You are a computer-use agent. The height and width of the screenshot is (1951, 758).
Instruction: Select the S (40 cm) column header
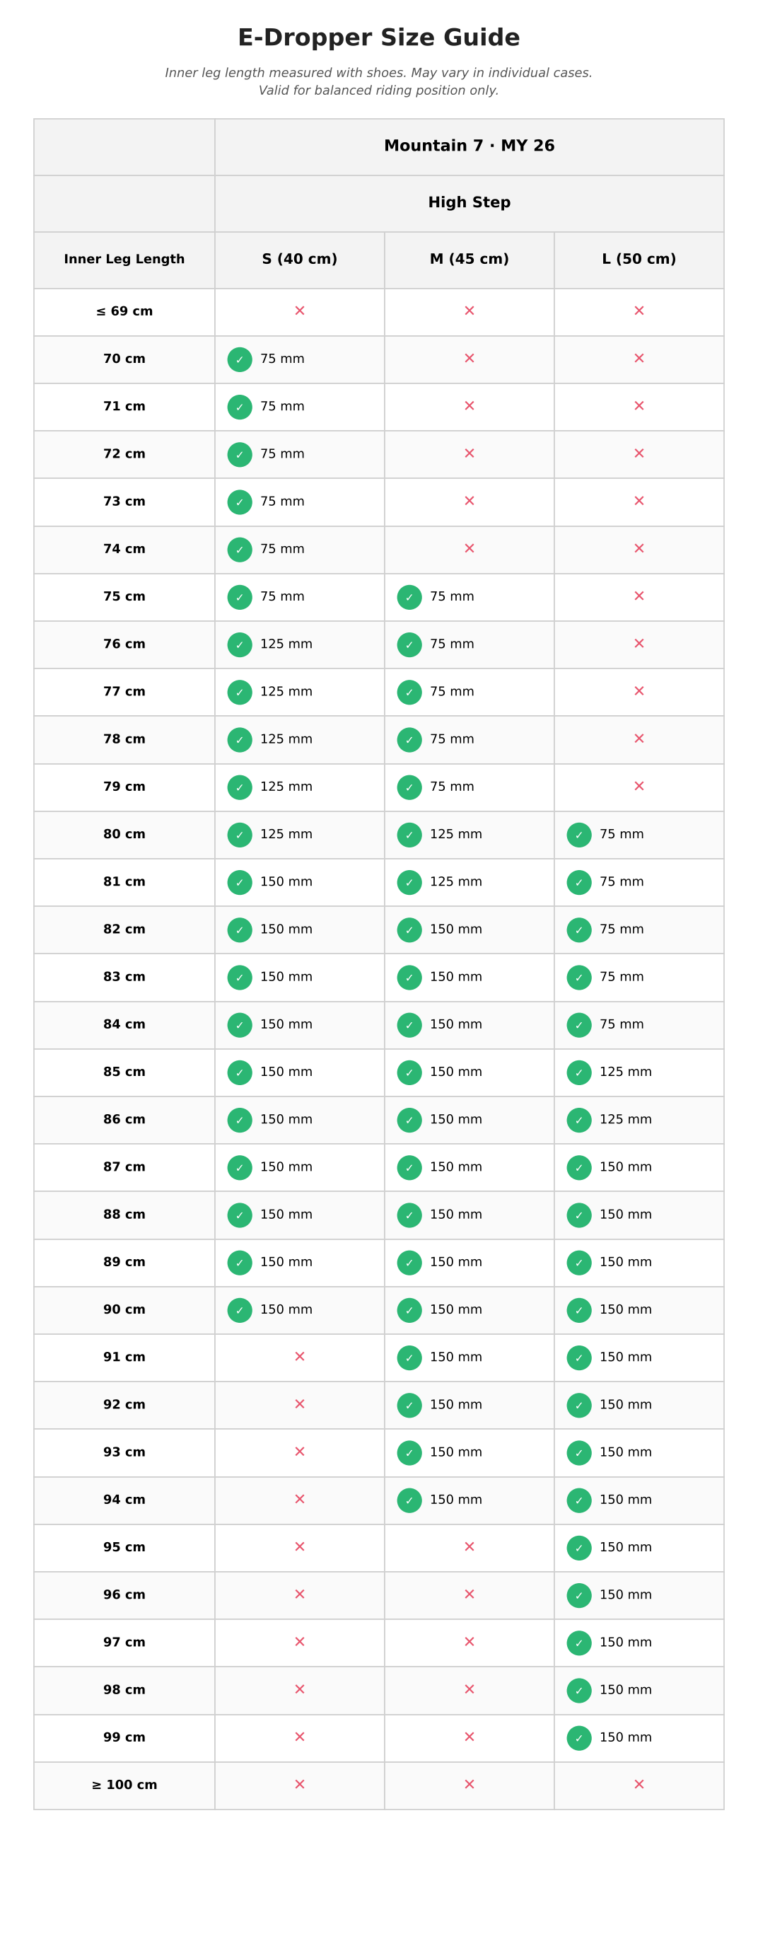click(x=300, y=260)
